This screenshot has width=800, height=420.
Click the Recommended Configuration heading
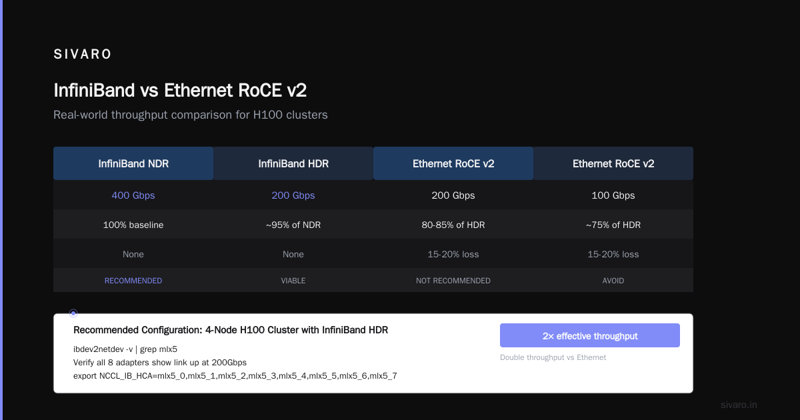coord(231,330)
